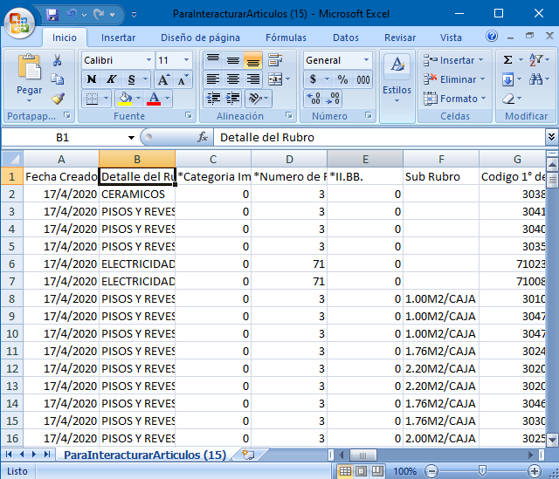Open text orientation icon
Image resolution: width=559 pixels, height=479 pixels.
click(x=255, y=99)
